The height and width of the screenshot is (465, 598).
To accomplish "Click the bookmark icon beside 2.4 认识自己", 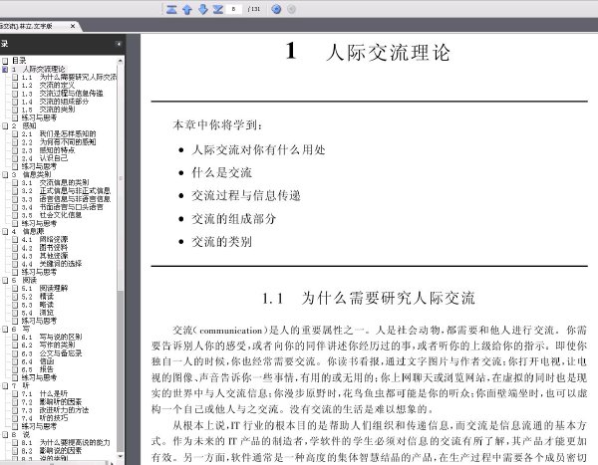I will tap(15, 158).
